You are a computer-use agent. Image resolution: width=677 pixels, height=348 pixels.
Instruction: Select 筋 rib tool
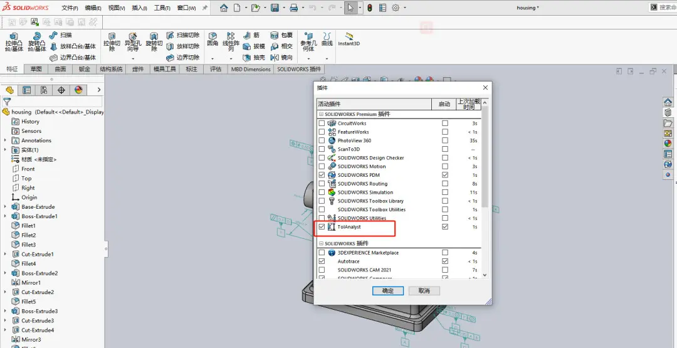coord(251,35)
